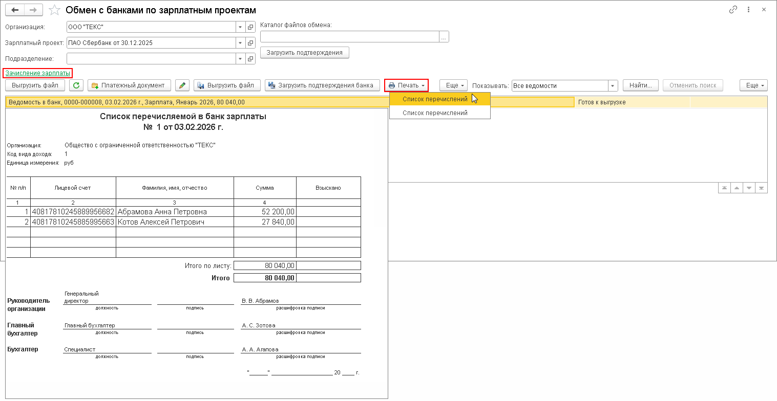The image size is (777, 401).
Task: Open the Подразделение record with its open button
Action: [250, 59]
